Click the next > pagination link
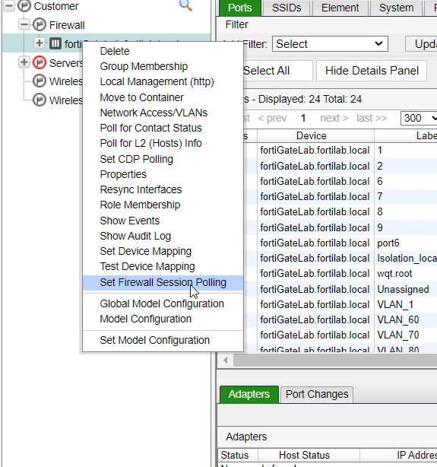 point(334,118)
